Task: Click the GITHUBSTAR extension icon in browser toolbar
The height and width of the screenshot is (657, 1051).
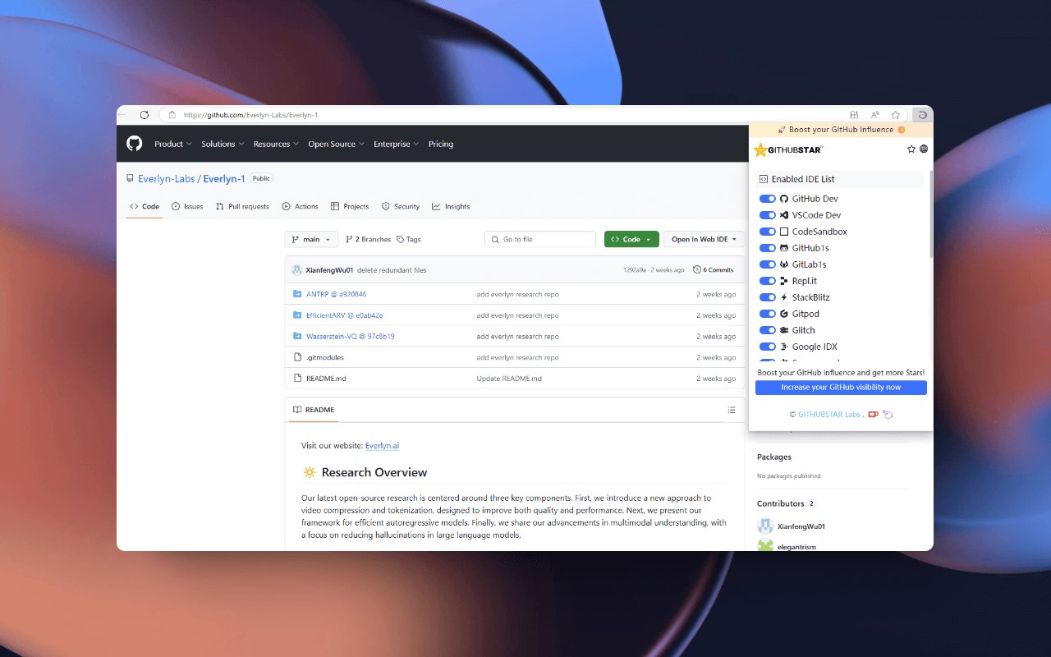Action: (x=923, y=115)
